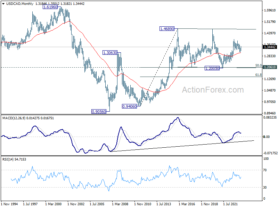Select the 1 Jul 2021 date marker
278x208 pixels.
[x=230, y=204]
